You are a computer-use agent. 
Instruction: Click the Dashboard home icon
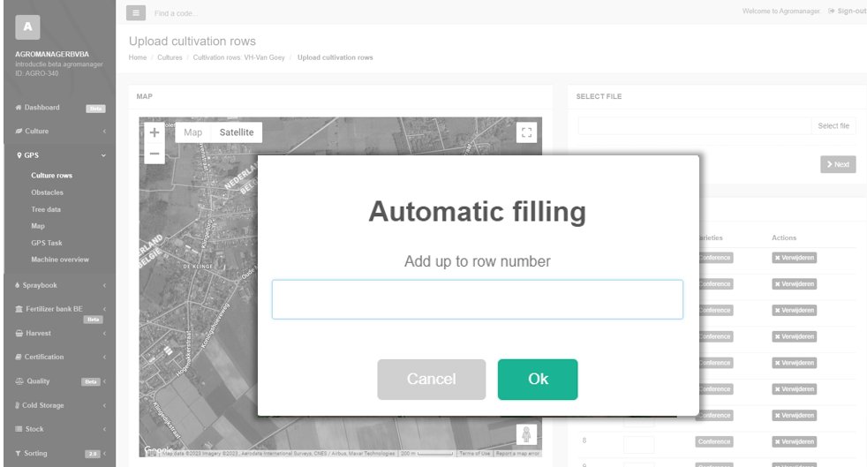tap(19, 108)
